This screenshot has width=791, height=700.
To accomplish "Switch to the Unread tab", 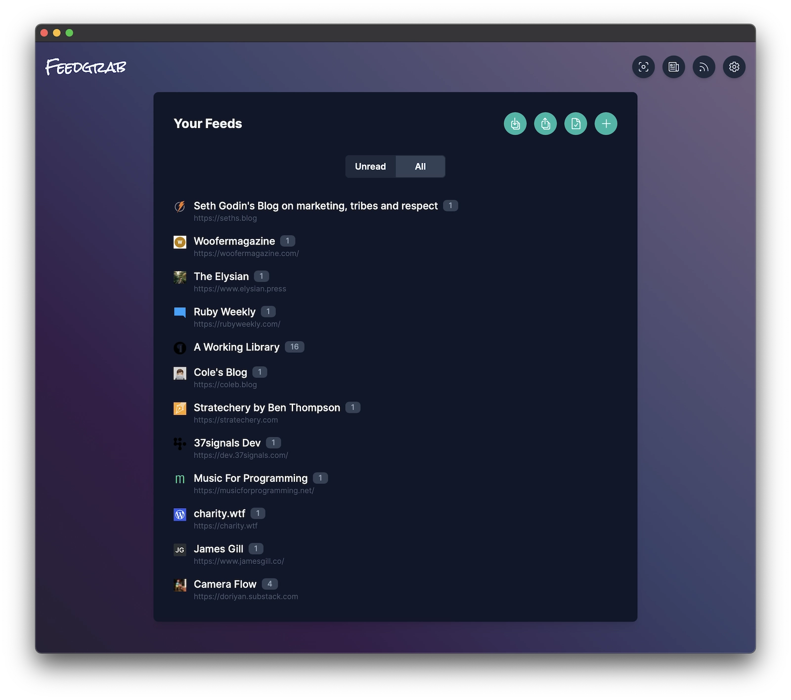I will click(370, 167).
